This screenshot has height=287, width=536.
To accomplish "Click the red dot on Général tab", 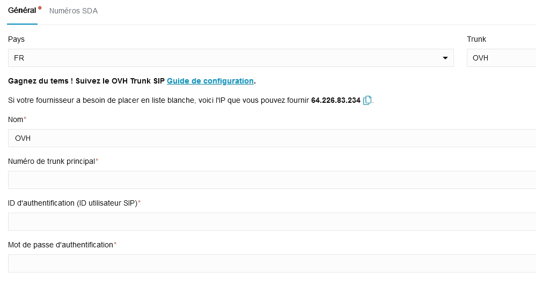I will click(40, 7).
